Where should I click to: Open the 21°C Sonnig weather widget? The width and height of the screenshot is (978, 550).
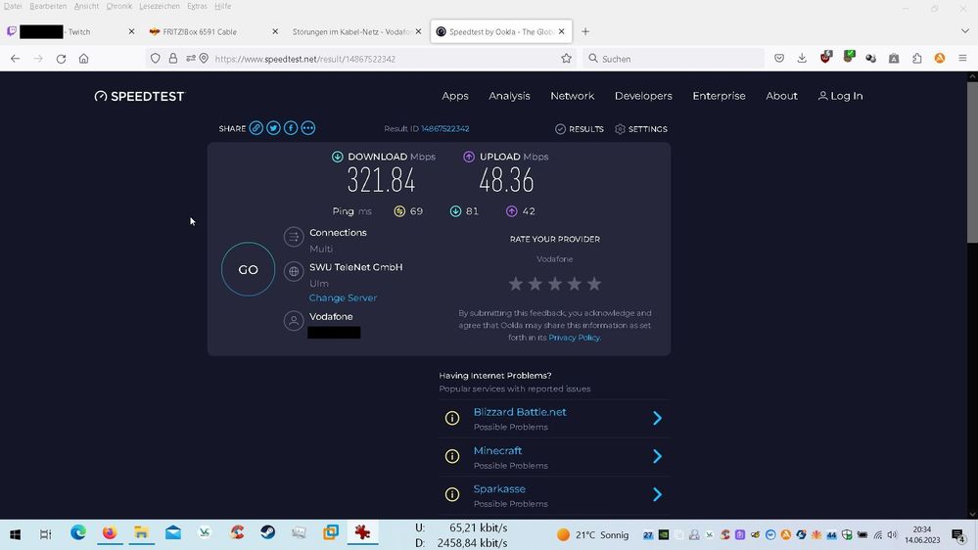[592, 535]
